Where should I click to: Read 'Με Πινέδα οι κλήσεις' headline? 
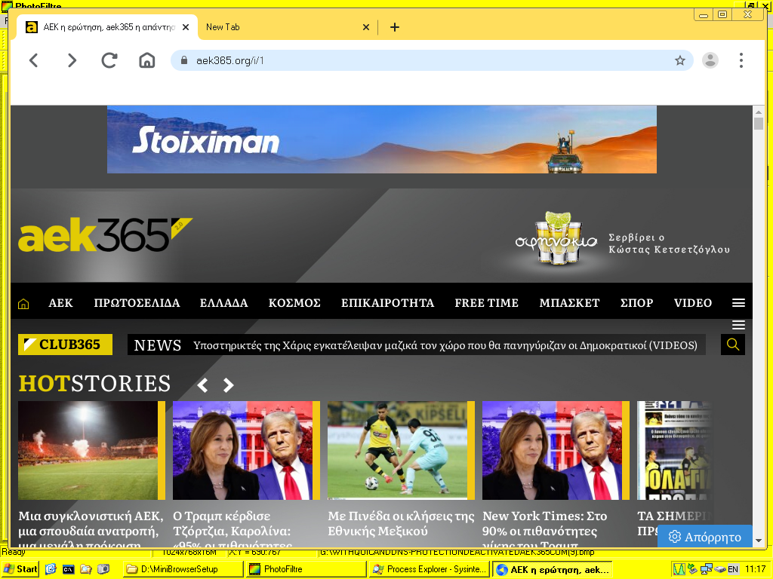point(401,523)
